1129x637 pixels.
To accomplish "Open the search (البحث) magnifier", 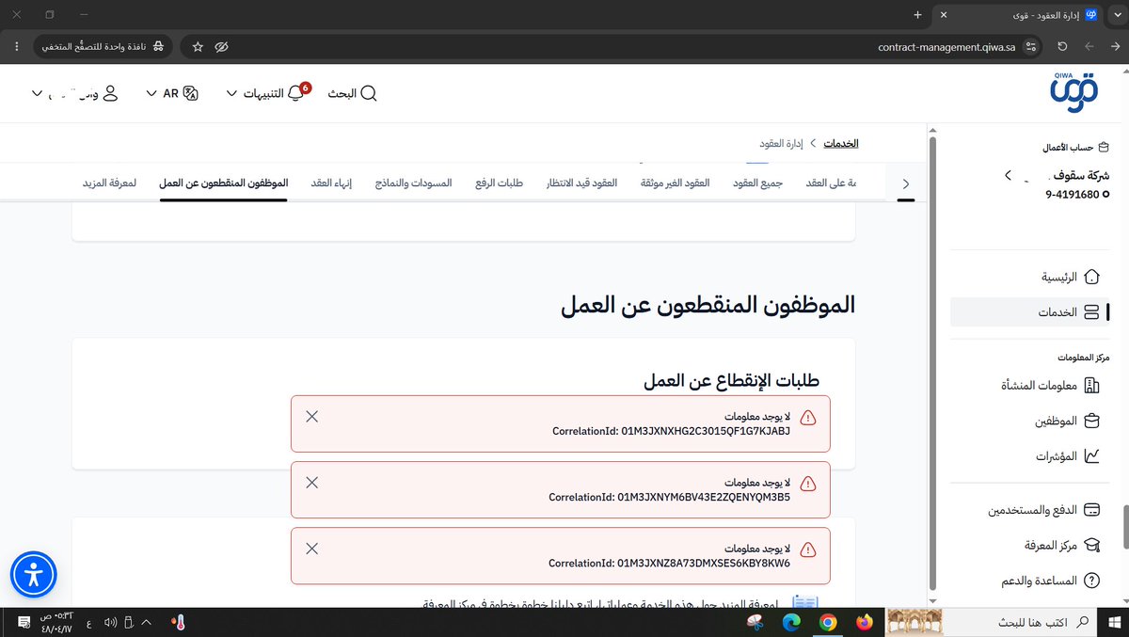I will 369,93.
